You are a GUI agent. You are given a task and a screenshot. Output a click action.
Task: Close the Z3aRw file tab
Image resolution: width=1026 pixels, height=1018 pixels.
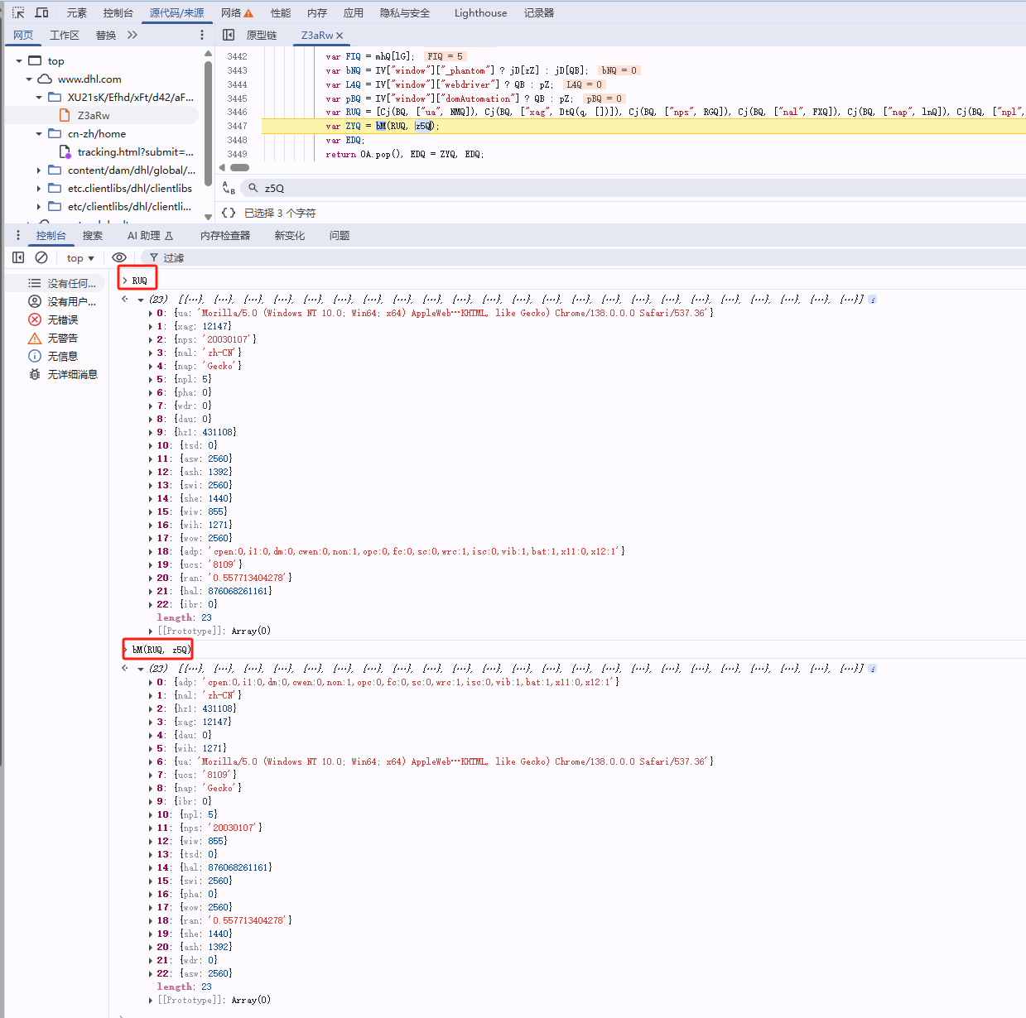tap(340, 36)
